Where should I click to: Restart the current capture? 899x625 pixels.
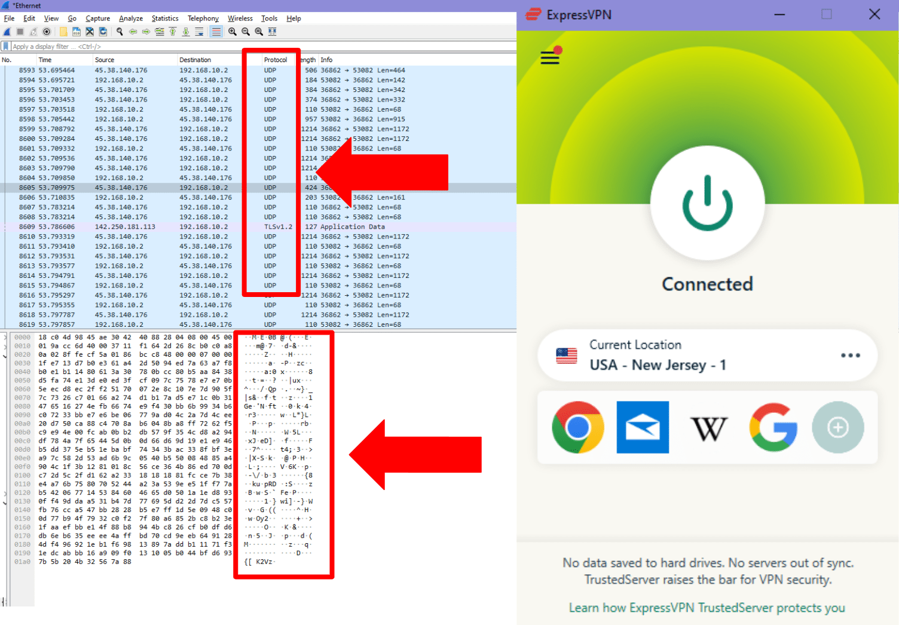coord(33,32)
